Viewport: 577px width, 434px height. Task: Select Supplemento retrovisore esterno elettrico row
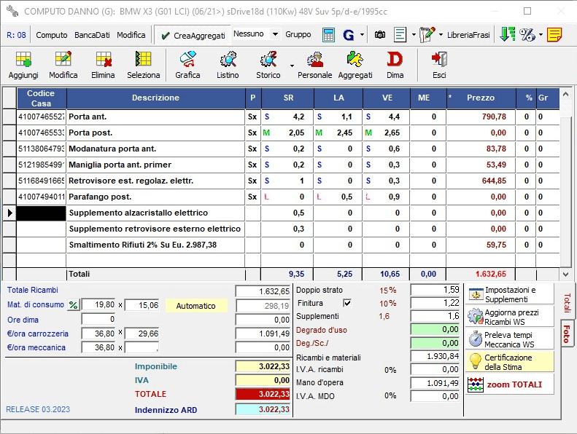(281, 229)
